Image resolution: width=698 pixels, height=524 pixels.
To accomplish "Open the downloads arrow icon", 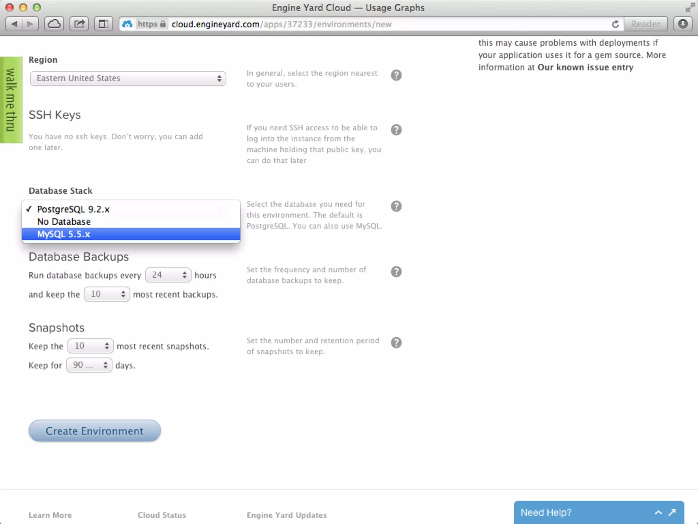I will (x=683, y=24).
